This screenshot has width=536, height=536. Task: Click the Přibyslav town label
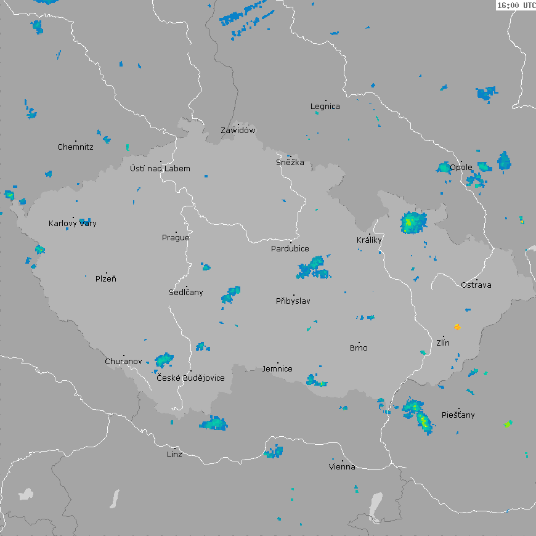[293, 301]
